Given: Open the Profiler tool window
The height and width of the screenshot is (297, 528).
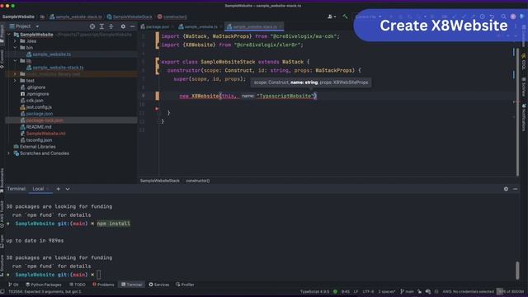Looking at the screenshot, I should pyautogui.click(x=185, y=285).
